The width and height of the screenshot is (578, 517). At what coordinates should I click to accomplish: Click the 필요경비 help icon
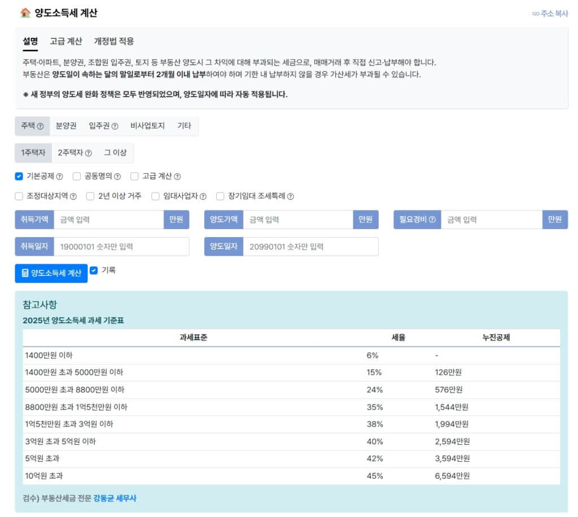(x=433, y=220)
